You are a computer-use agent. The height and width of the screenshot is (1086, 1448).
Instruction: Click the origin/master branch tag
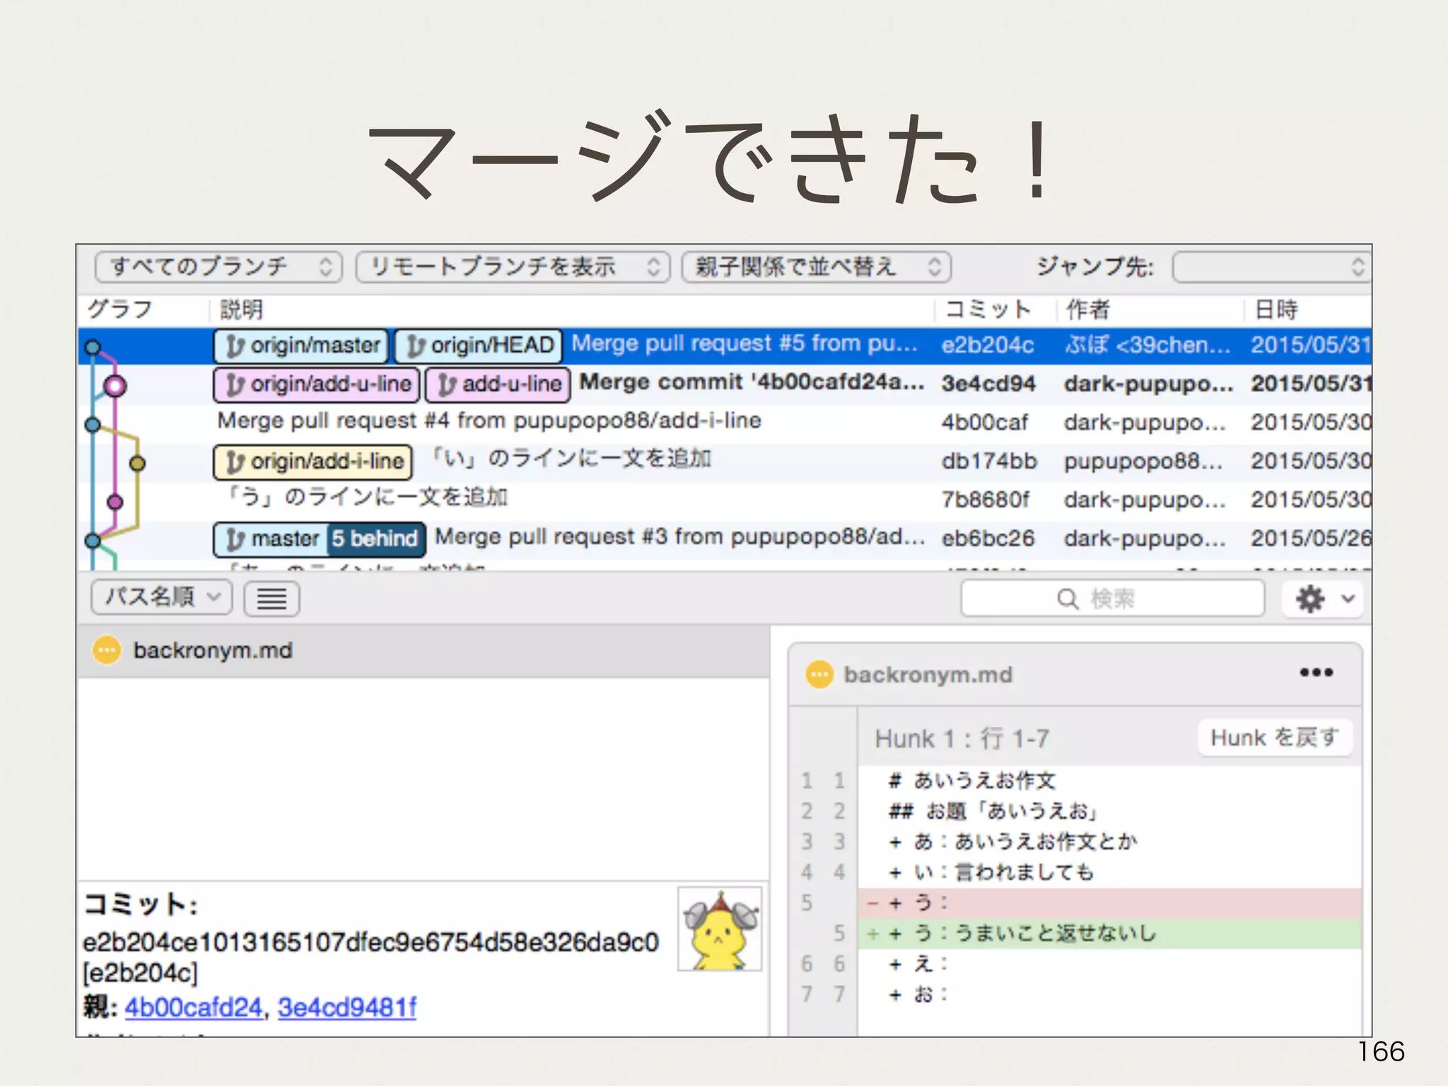pyautogui.click(x=301, y=346)
